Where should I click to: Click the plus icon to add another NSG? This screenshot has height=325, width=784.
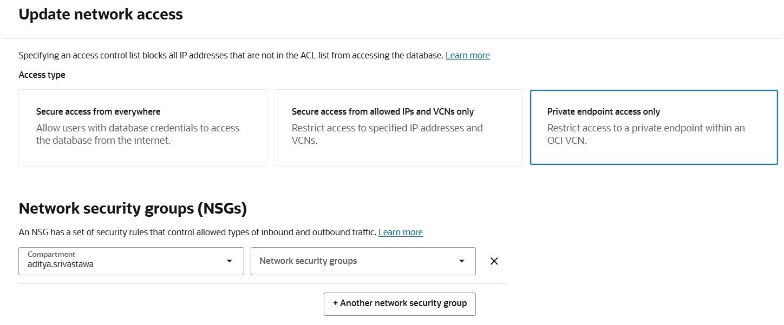coord(335,304)
